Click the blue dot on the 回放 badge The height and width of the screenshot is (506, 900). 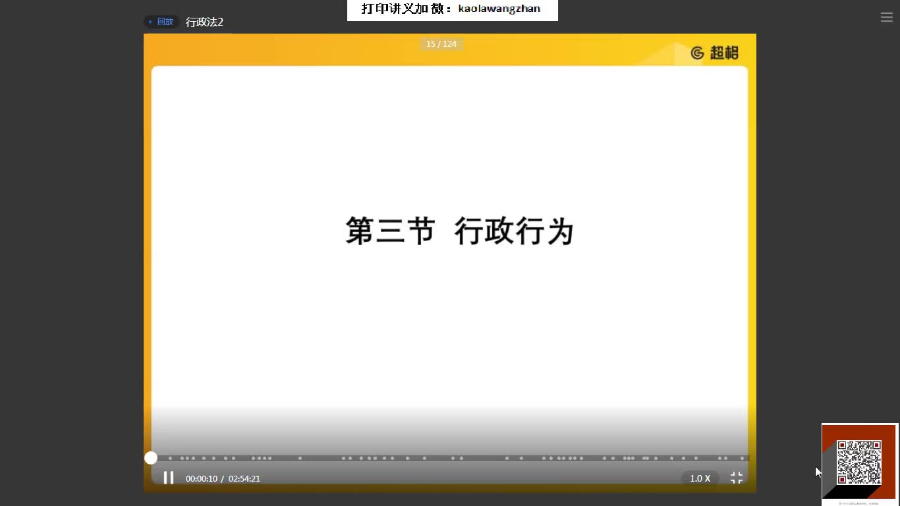[x=151, y=21]
